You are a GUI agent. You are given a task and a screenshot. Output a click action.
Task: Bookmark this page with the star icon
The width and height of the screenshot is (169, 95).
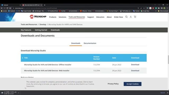[144, 8]
